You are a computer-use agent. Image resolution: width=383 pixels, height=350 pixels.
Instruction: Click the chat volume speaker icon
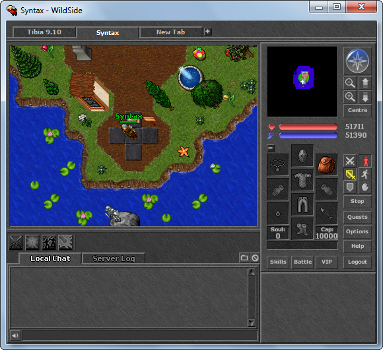15,335
